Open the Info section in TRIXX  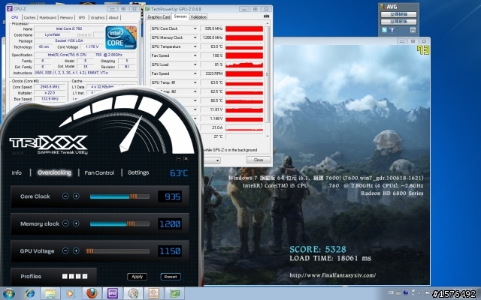tap(17, 172)
